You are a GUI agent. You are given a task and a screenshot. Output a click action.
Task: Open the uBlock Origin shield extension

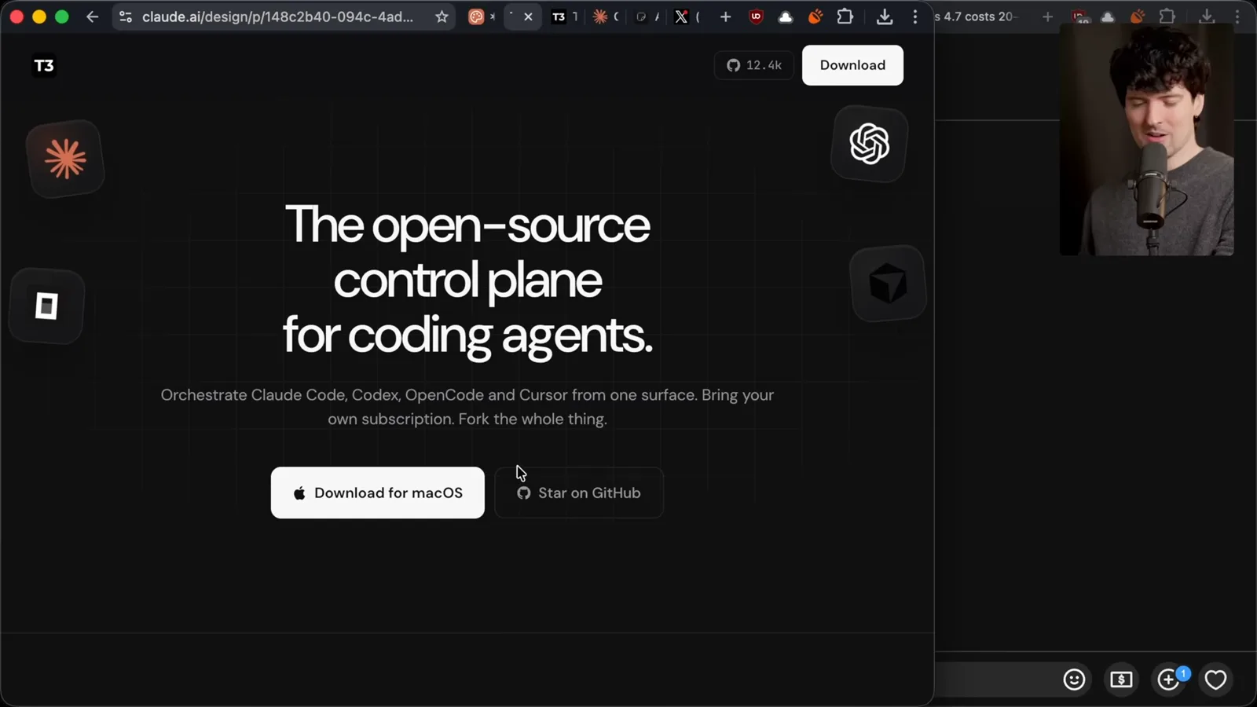[756, 16]
